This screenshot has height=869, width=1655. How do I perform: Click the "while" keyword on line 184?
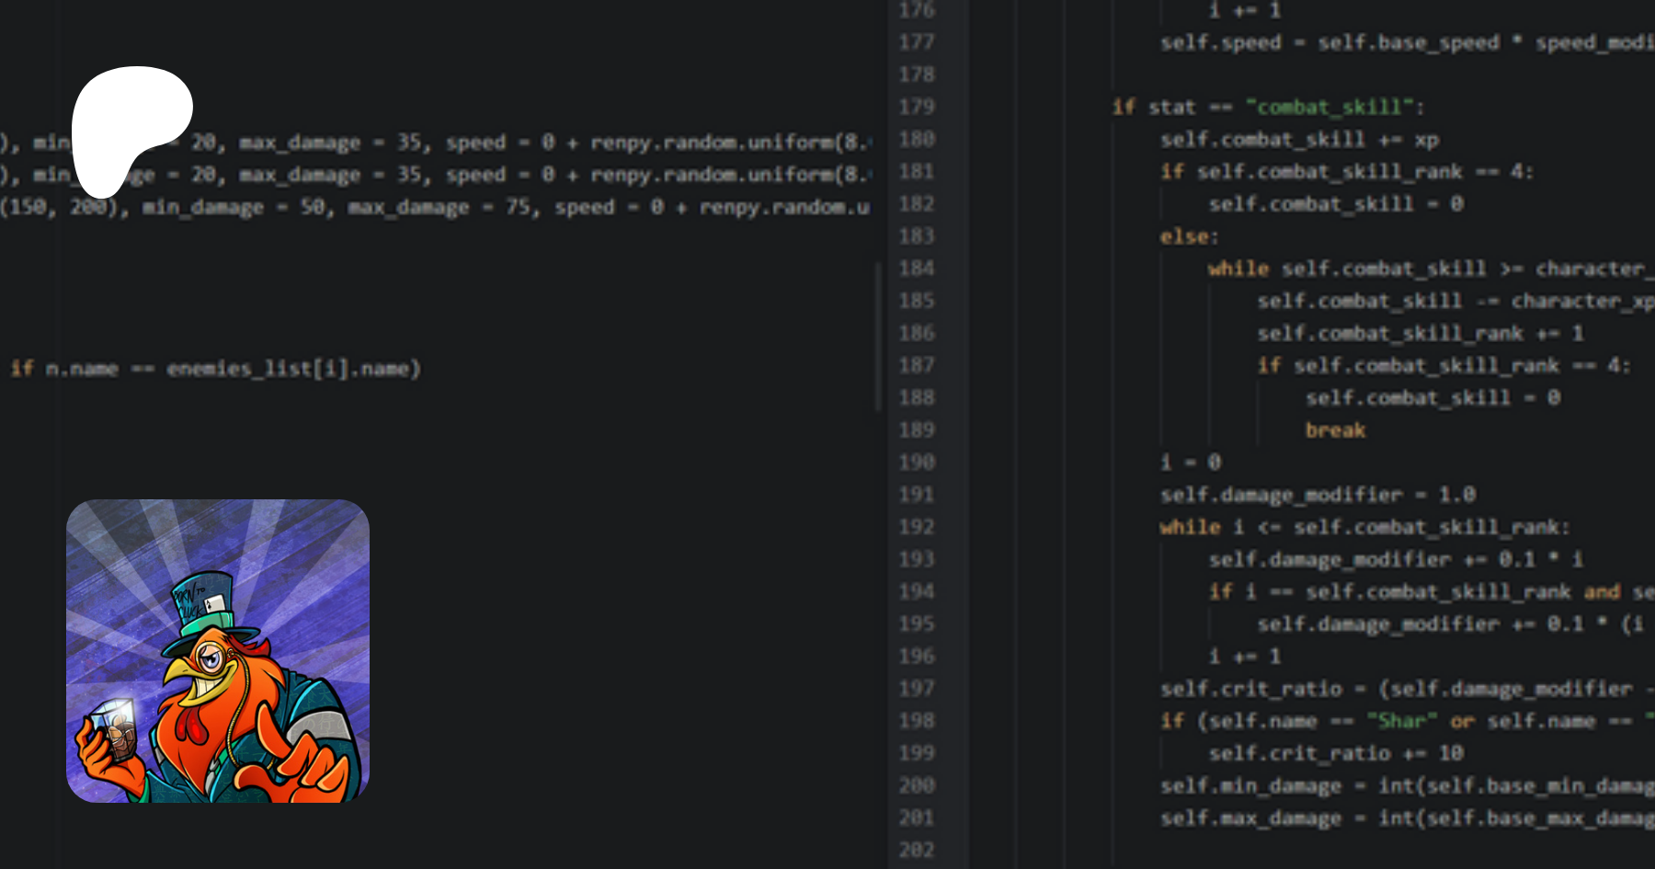pos(1238,269)
